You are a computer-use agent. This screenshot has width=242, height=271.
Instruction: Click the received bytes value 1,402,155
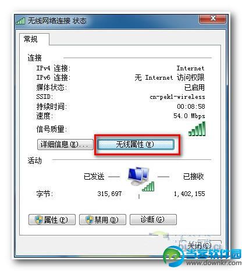[x=189, y=194]
